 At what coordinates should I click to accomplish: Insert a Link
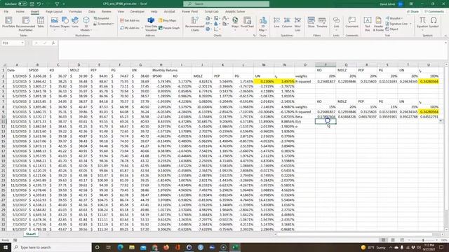point(336,23)
